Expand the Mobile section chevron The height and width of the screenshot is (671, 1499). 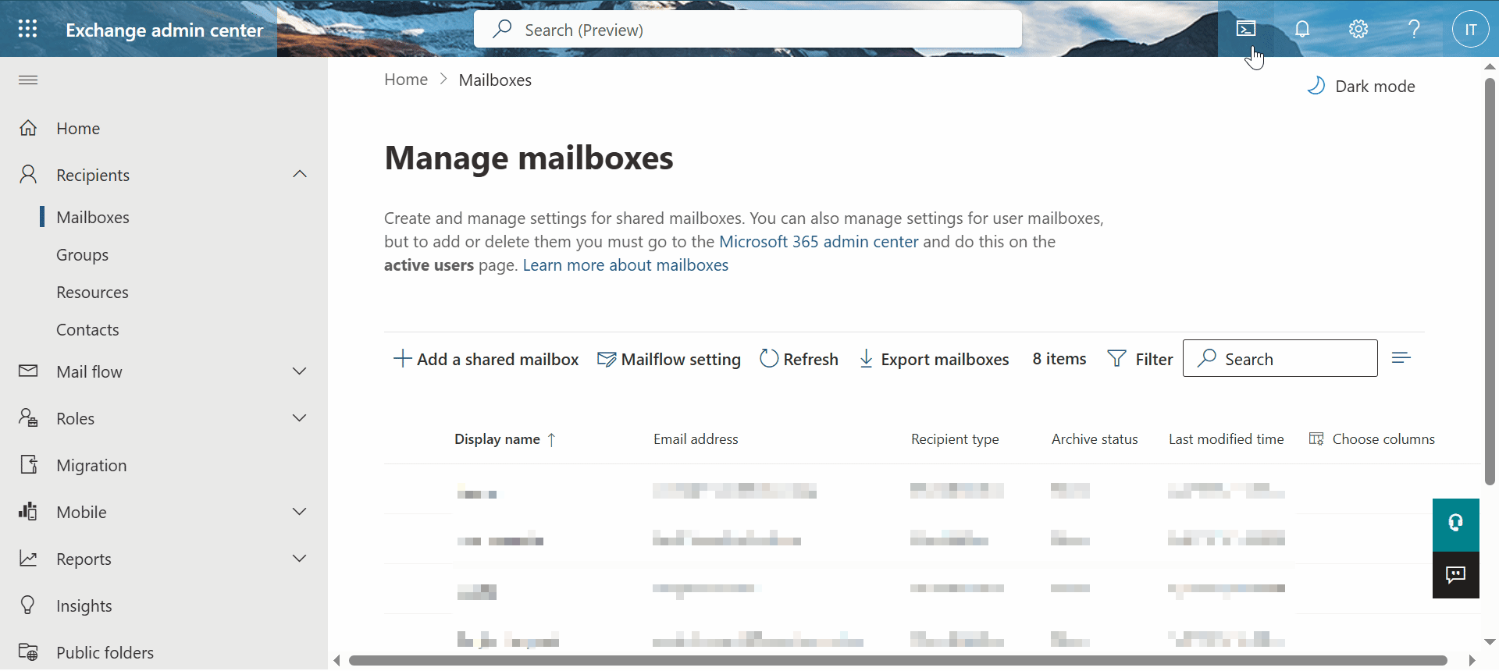tap(300, 511)
